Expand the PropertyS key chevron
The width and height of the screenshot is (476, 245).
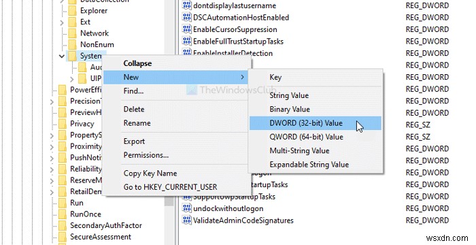point(52,135)
